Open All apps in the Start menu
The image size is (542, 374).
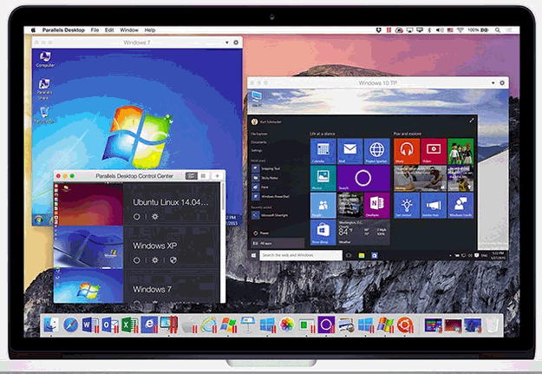278,243
